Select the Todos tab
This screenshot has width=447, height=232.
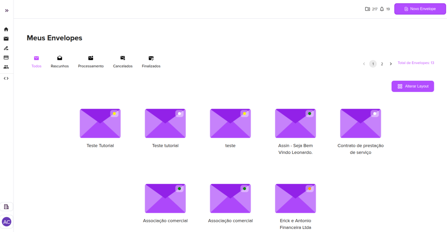(x=36, y=61)
